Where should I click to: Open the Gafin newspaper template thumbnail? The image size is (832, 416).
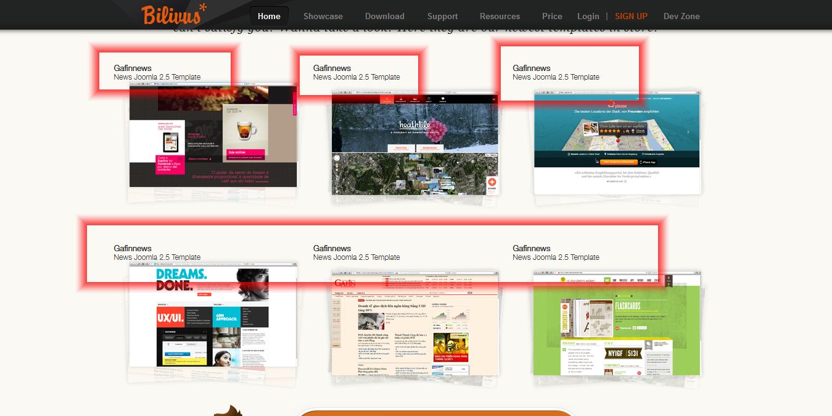tap(415, 323)
